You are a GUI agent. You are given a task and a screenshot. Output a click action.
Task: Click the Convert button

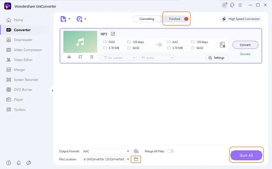(245, 45)
